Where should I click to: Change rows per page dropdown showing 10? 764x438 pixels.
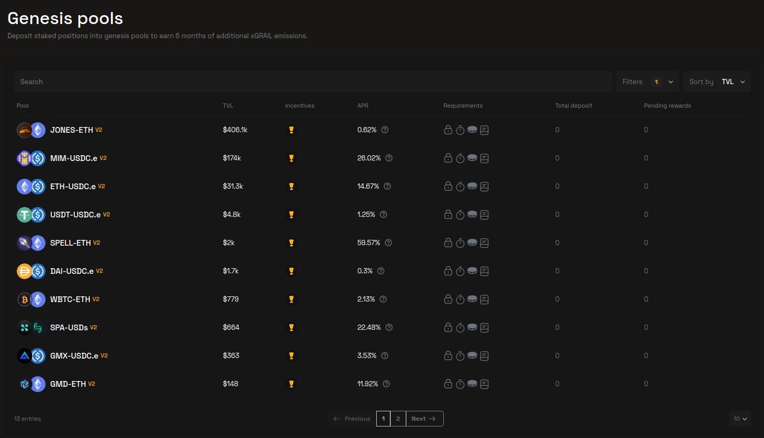tap(740, 419)
